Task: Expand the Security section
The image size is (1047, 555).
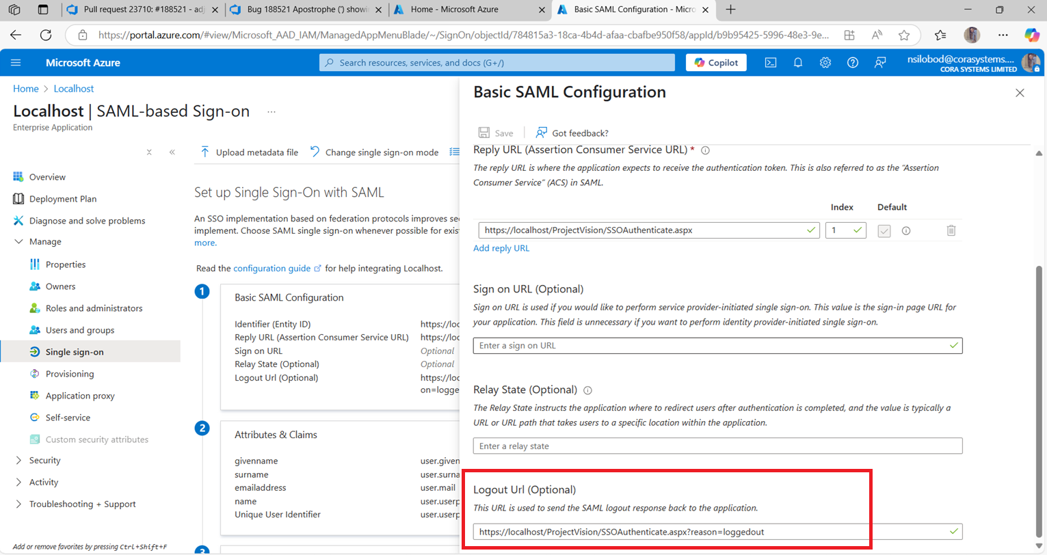Action: click(x=44, y=461)
